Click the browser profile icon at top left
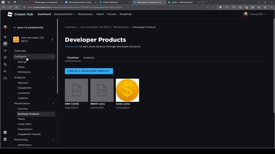Viewport: 275px width, 154px height. (x=3, y=2)
